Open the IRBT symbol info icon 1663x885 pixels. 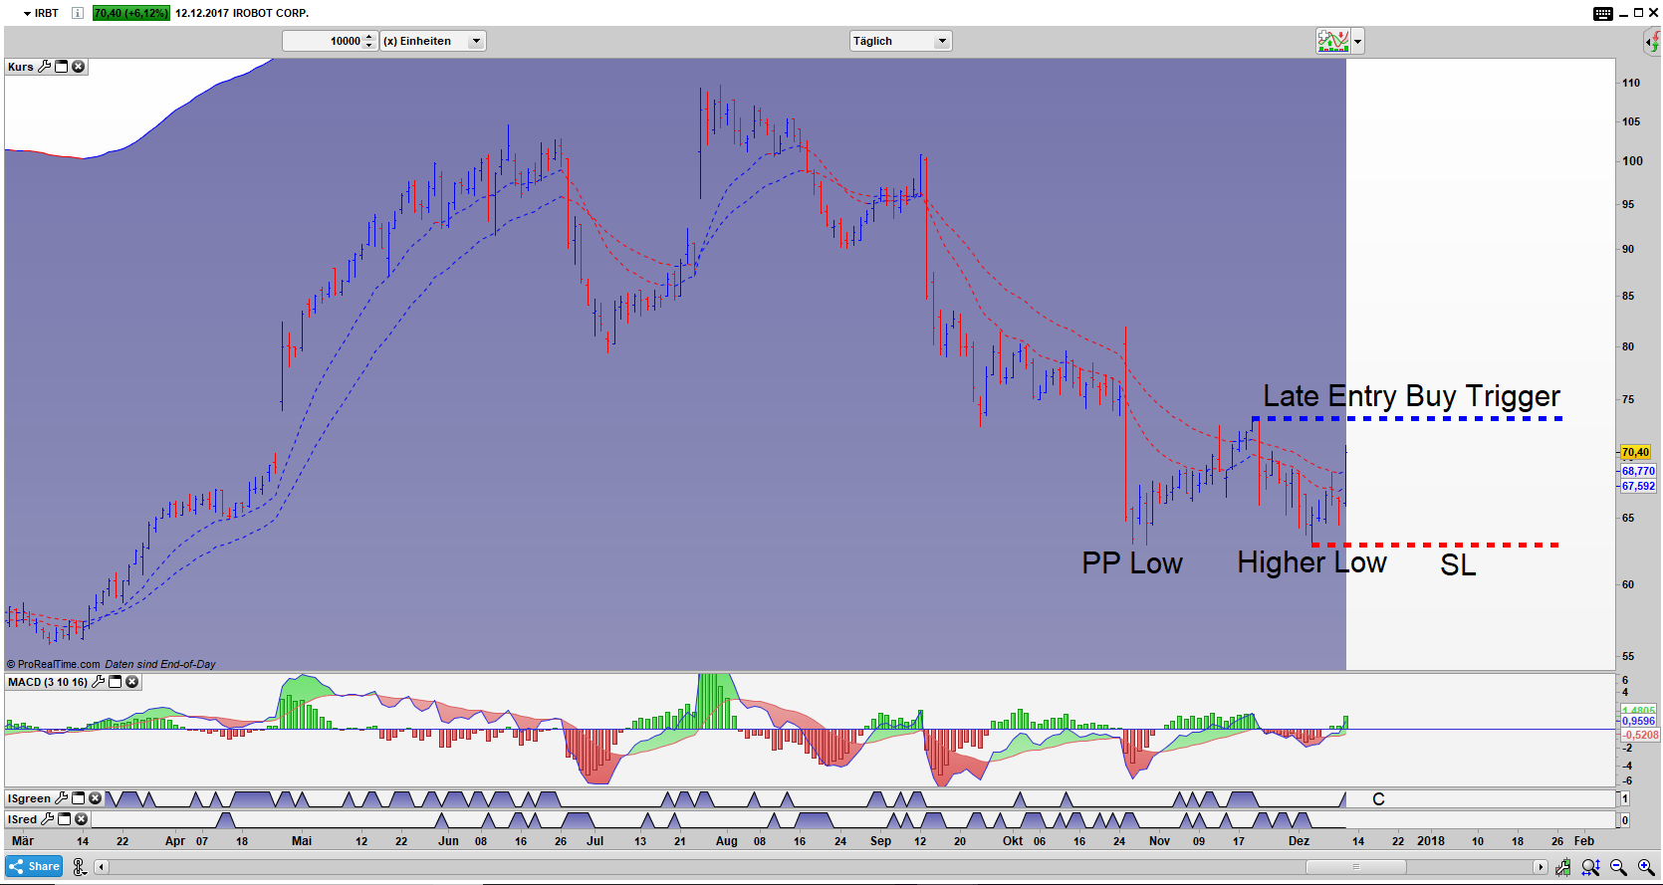tap(78, 13)
